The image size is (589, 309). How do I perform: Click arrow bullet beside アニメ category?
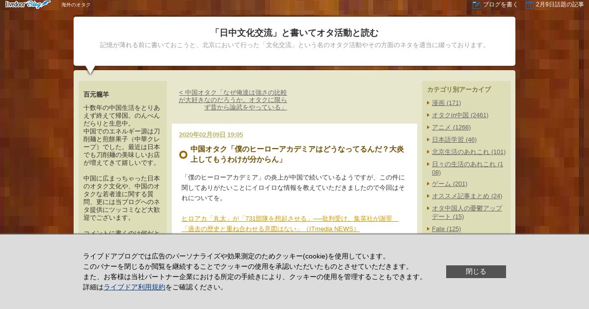428,128
